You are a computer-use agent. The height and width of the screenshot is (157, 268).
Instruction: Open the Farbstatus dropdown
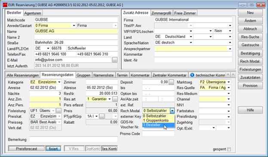click(x=228, y=111)
